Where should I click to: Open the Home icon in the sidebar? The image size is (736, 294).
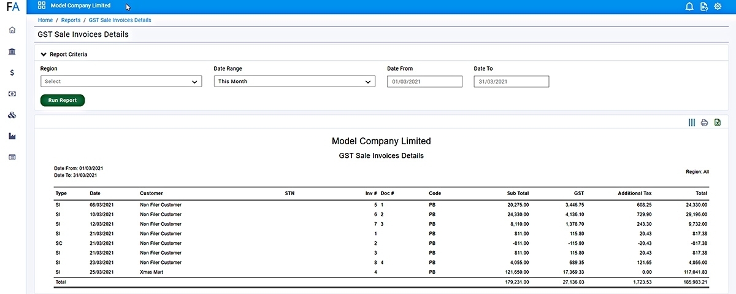coord(12,30)
